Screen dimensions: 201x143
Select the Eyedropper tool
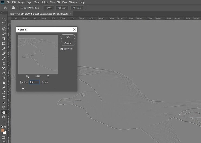(4, 48)
